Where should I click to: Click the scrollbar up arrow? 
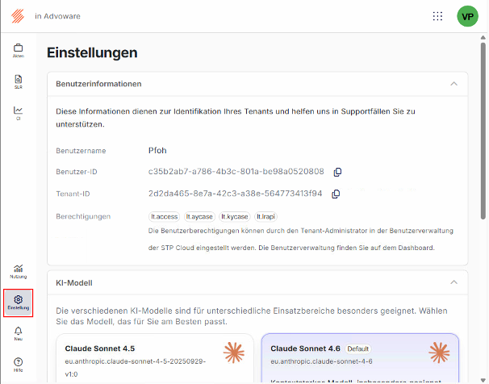(483, 37)
